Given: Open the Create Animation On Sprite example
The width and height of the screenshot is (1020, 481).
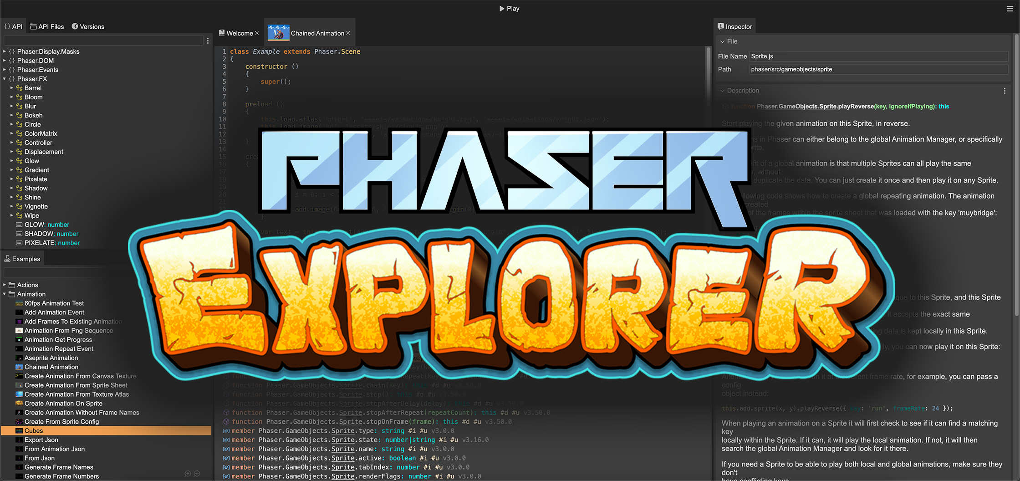Looking at the screenshot, I should tap(63, 403).
